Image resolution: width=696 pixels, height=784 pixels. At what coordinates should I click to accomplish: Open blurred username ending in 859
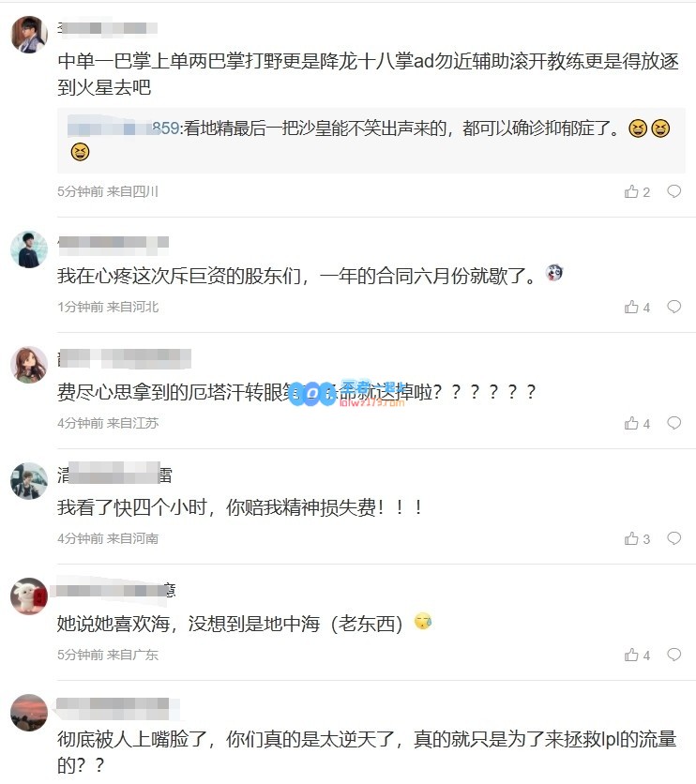coord(124,128)
